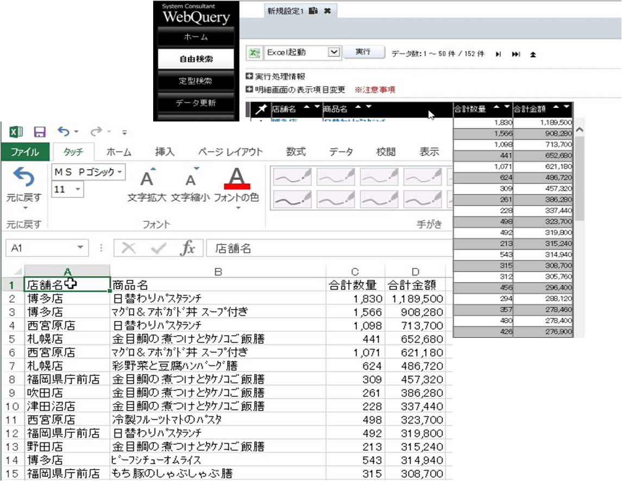Viewport: 622px width, 481px height.
Task: Click the jump-to-last-page icon in WebQuery
Action: (x=516, y=54)
